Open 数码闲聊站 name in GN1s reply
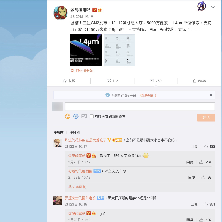222x222 pixels. pyautogui.click(x=77, y=156)
